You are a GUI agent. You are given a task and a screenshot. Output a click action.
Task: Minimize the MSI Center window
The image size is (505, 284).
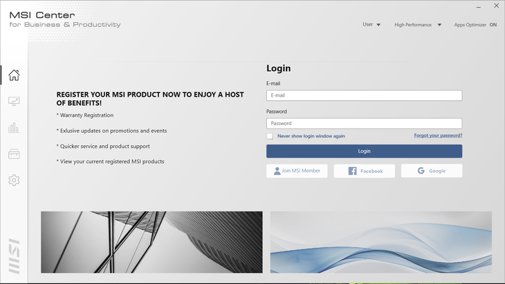pyautogui.click(x=478, y=6)
